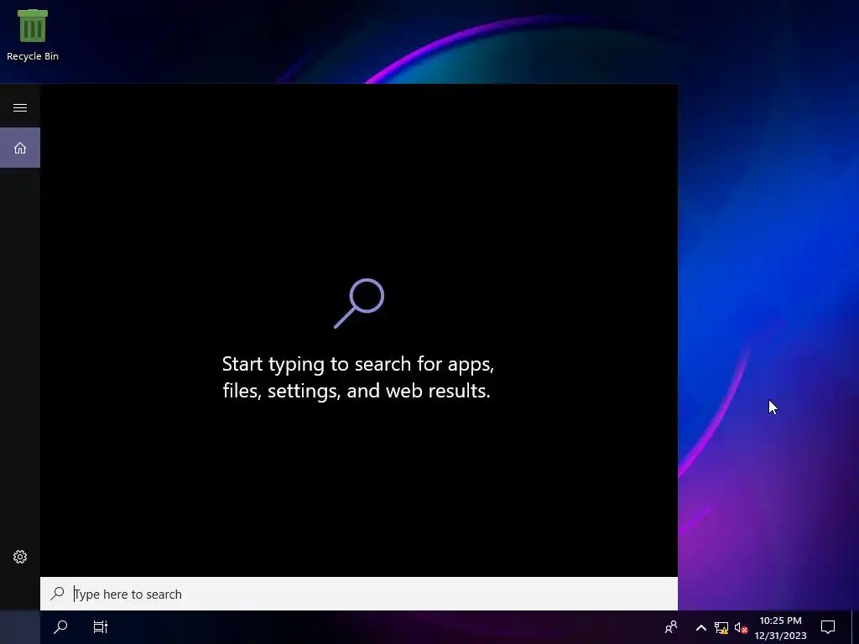This screenshot has width=859, height=644.
Task: Click the Show desktop sliver at taskbar edge
Action: coord(856,627)
